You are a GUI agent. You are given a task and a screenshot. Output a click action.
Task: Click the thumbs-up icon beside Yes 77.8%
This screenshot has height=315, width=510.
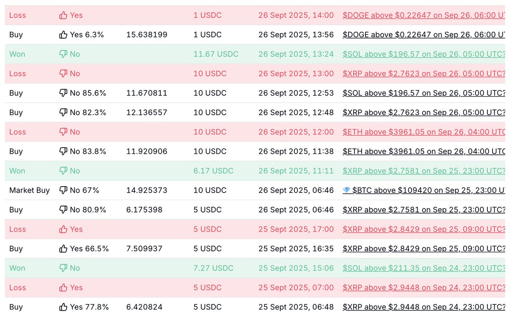pos(63,307)
